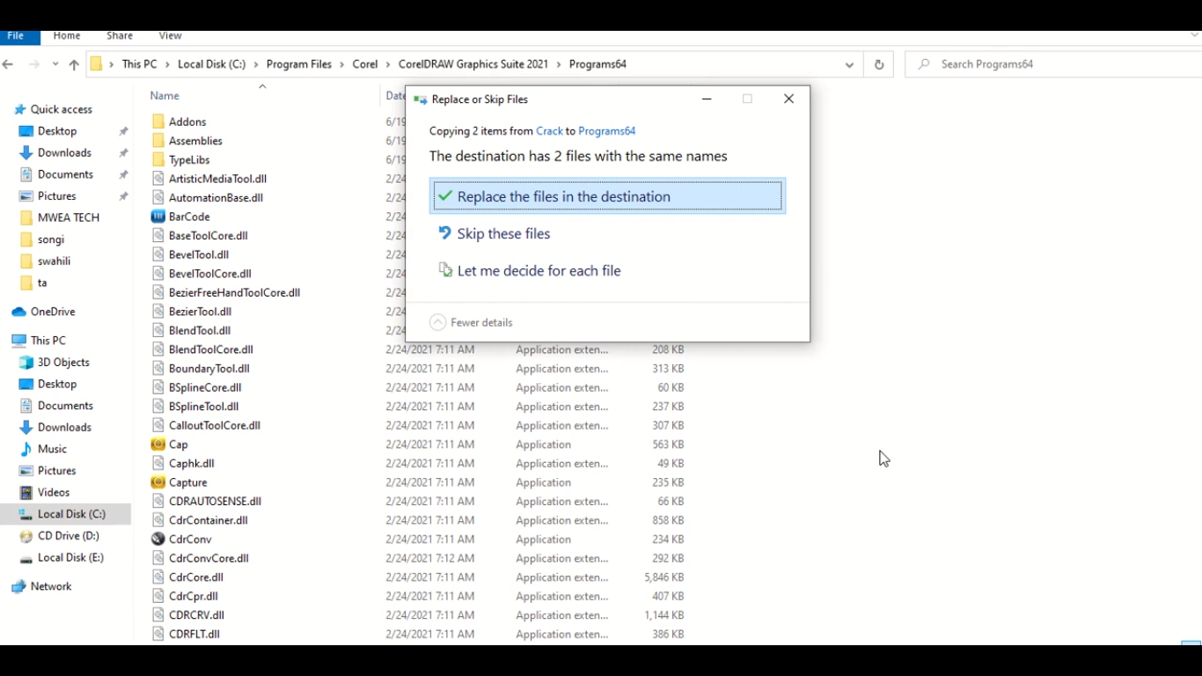Click the Crack source link
This screenshot has width=1202, height=676.
click(x=549, y=131)
